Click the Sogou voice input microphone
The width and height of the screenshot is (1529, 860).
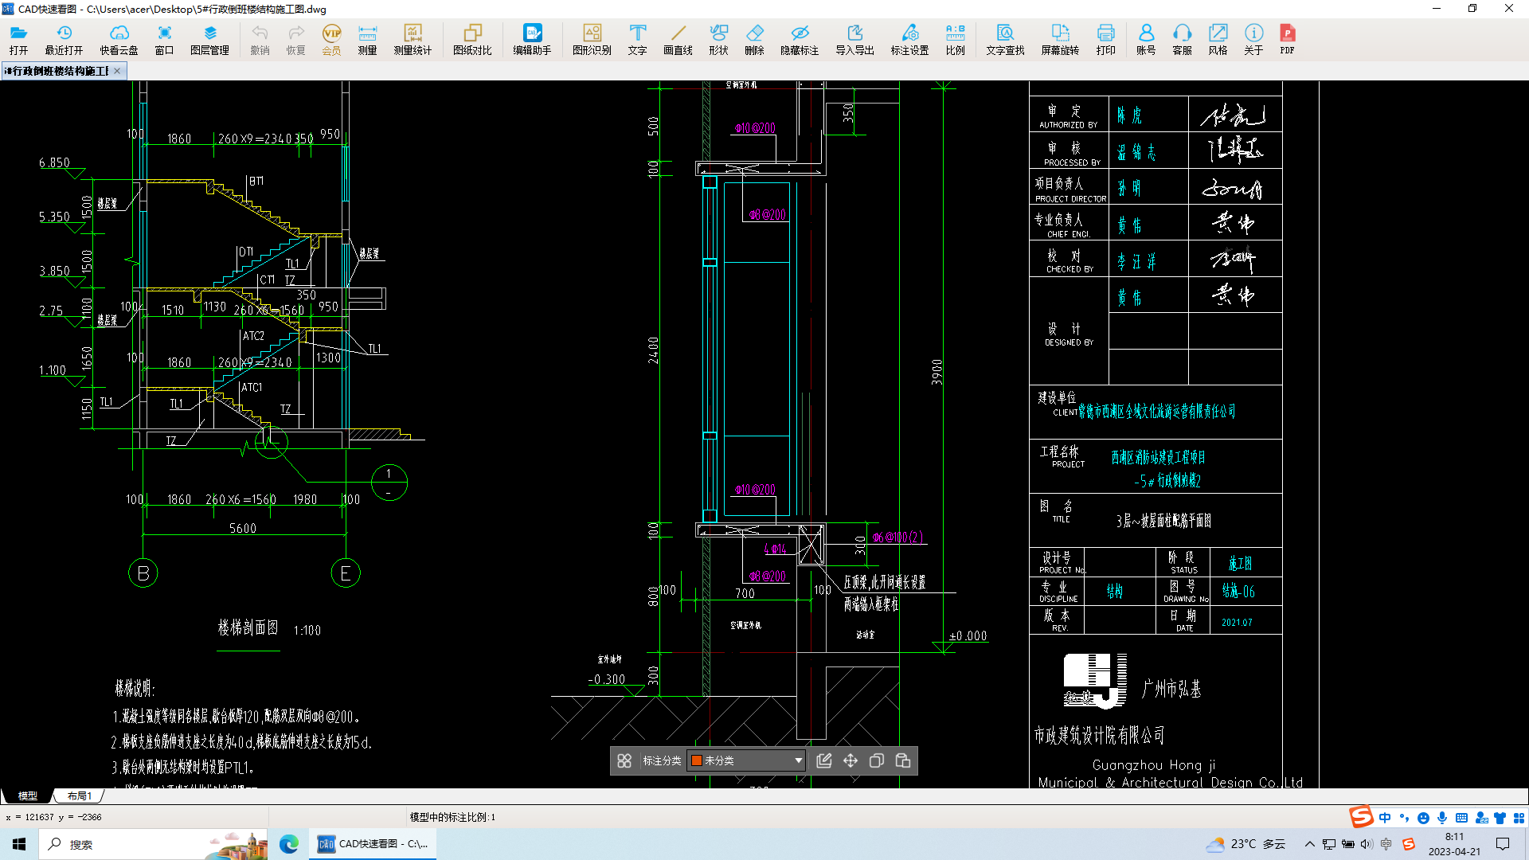pyautogui.click(x=1442, y=818)
